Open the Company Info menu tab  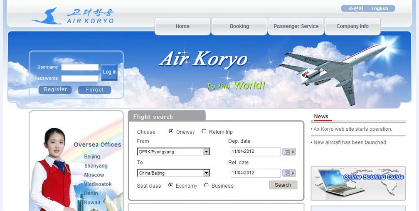tap(352, 26)
